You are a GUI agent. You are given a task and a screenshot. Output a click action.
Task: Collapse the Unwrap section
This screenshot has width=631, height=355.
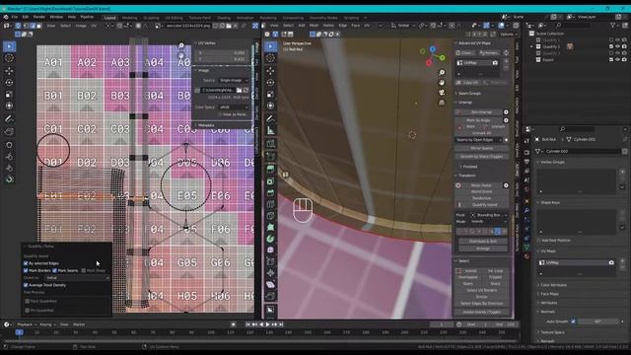464,103
